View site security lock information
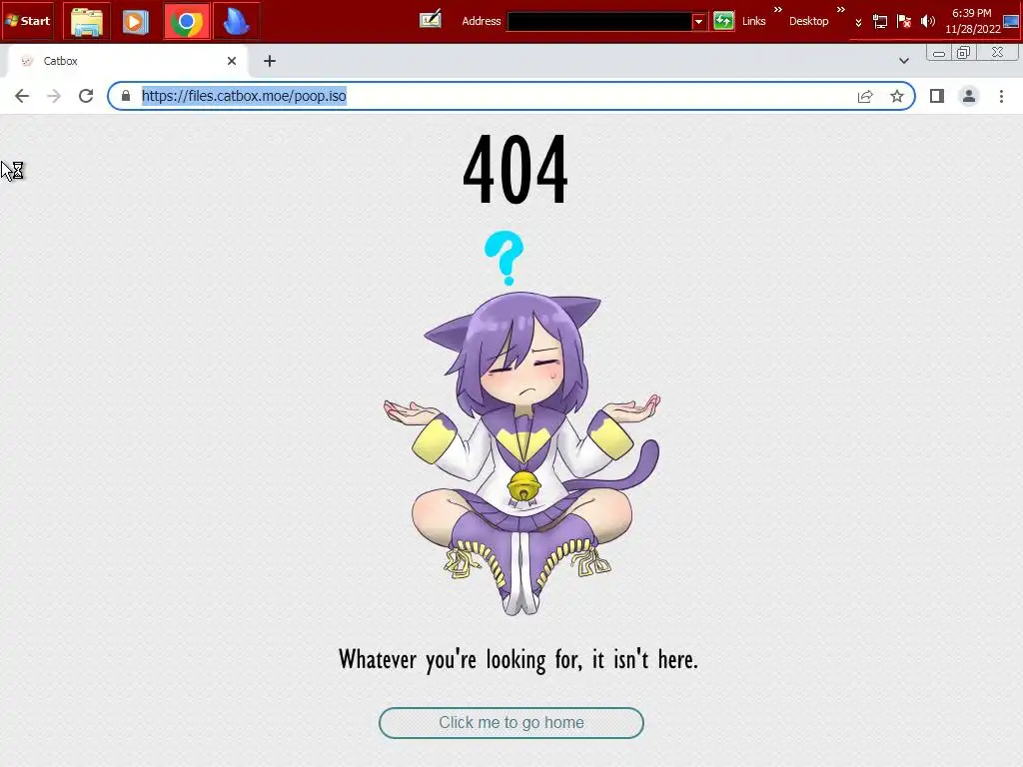The image size is (1023, 767). [126, 96]
